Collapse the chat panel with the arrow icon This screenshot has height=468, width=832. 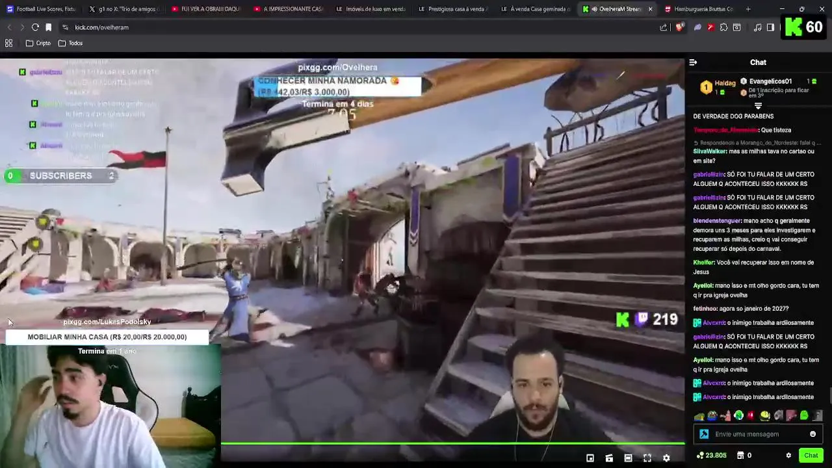pos(693,62)
